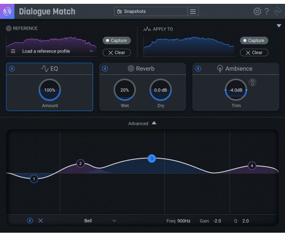Click the Reverb Dry knob
This screenshot has width=285, height=237.
point(161,90)
